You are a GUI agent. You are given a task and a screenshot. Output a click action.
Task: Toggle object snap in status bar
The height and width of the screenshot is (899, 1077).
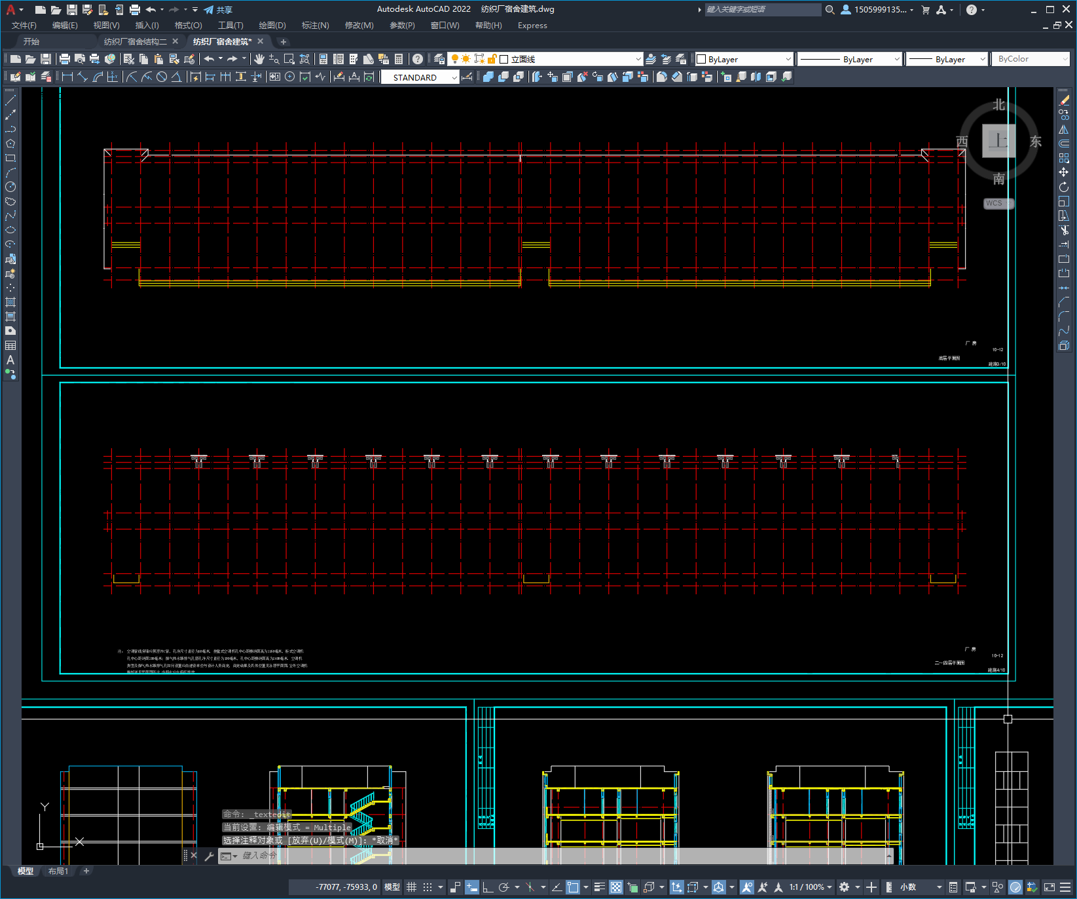[573, 887]
